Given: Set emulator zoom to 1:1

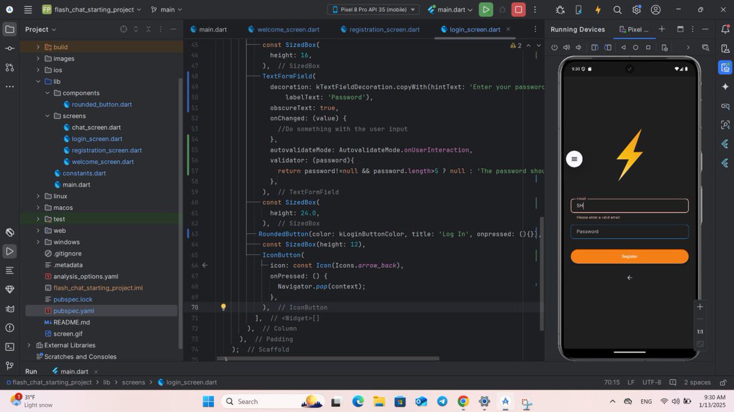Looking at the screenshot, I should coord(700,331).
